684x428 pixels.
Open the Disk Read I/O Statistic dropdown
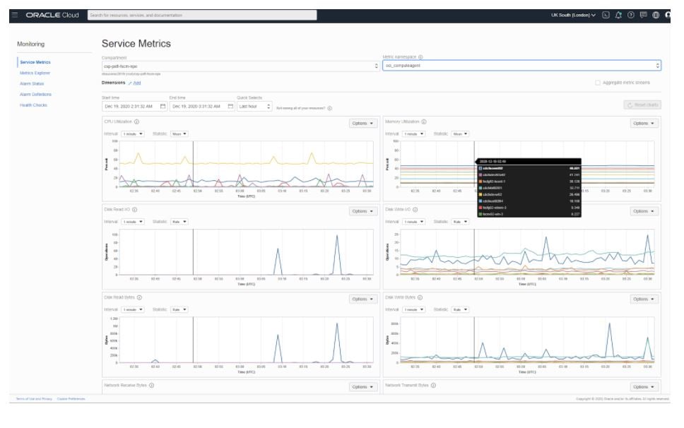tap(179, 222)
